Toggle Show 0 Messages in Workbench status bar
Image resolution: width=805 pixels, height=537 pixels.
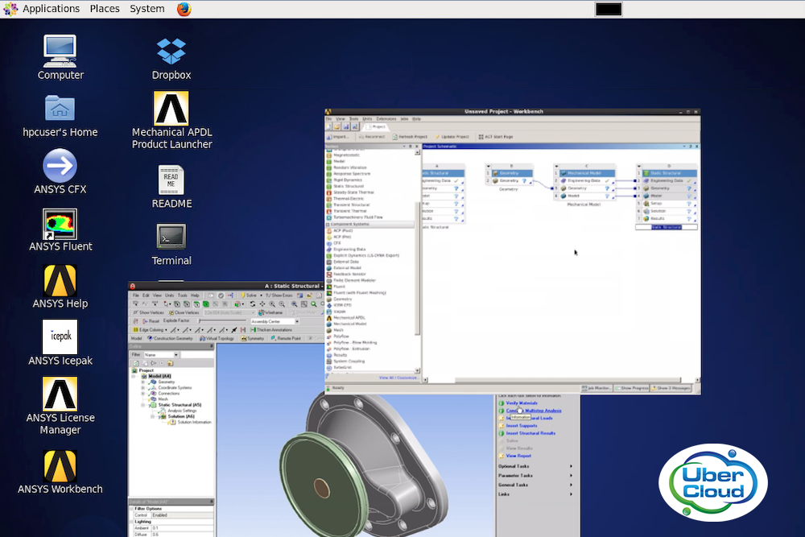click(671, 388)
